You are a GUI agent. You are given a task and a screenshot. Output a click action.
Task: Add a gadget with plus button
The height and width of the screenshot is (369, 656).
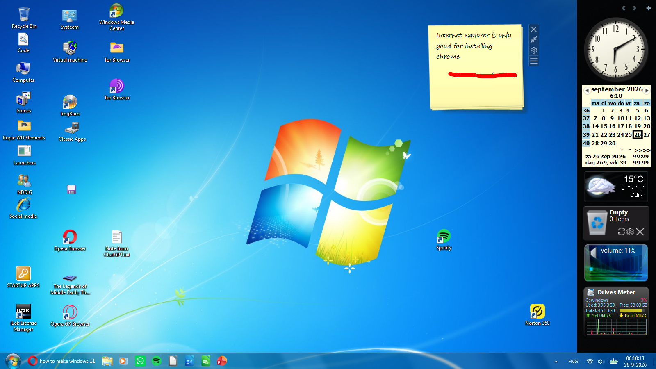coord(648,8)
